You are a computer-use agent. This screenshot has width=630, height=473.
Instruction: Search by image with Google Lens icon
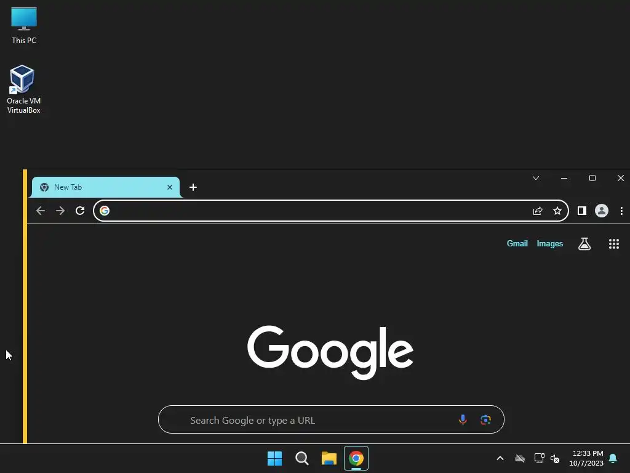pos(485,419)
